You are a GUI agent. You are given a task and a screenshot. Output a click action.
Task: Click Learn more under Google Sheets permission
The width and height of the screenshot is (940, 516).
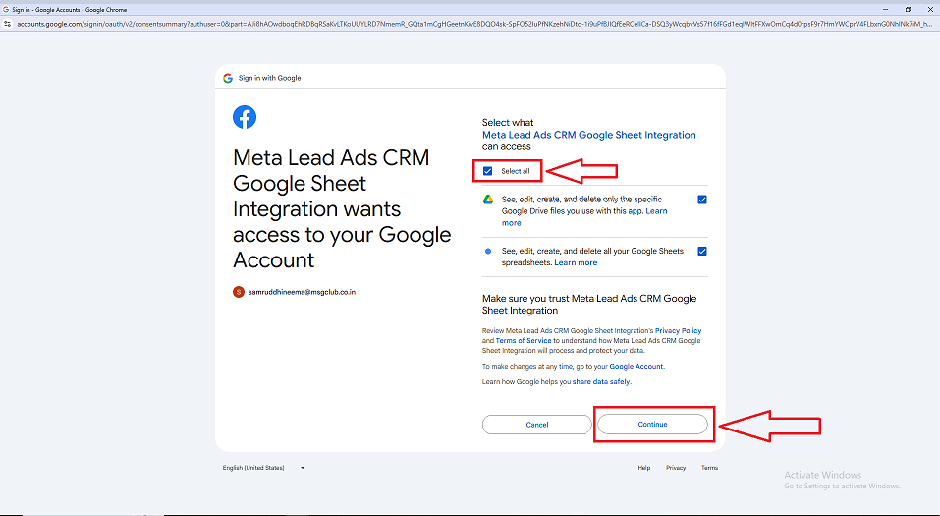576,263
